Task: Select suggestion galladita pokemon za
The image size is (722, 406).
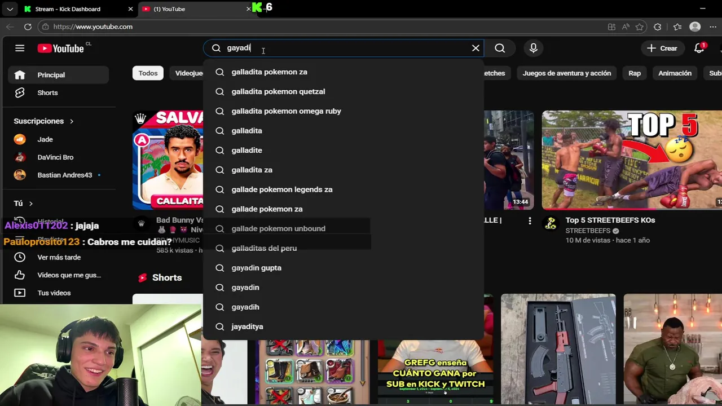Action: point(343,72)
